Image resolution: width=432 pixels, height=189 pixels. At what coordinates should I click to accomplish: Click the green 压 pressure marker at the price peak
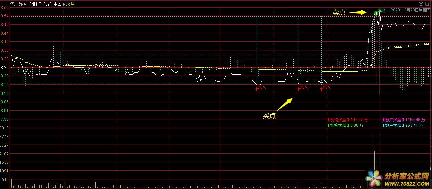point(376,13)
